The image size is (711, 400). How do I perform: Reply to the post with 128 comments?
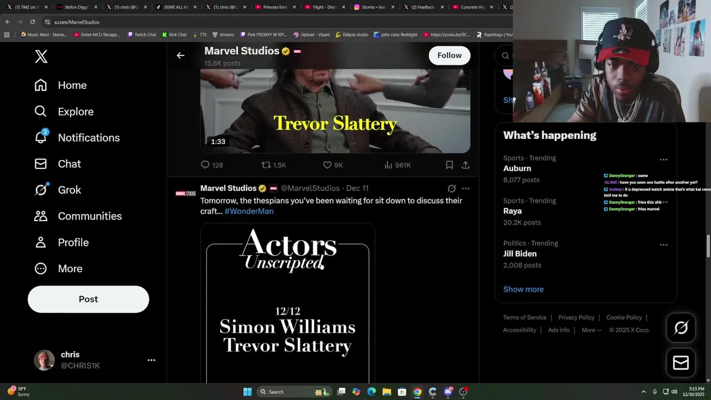click(212, 165)
